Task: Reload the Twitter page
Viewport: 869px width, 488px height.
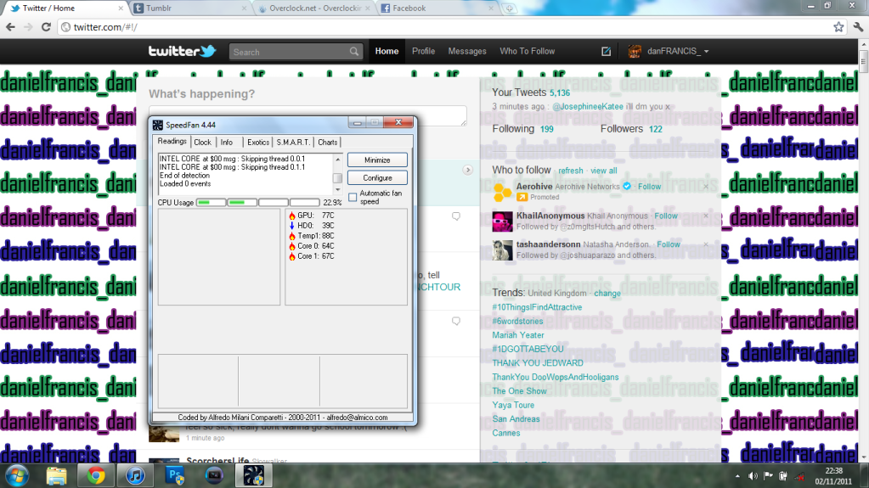Action: tap(46, 26)
